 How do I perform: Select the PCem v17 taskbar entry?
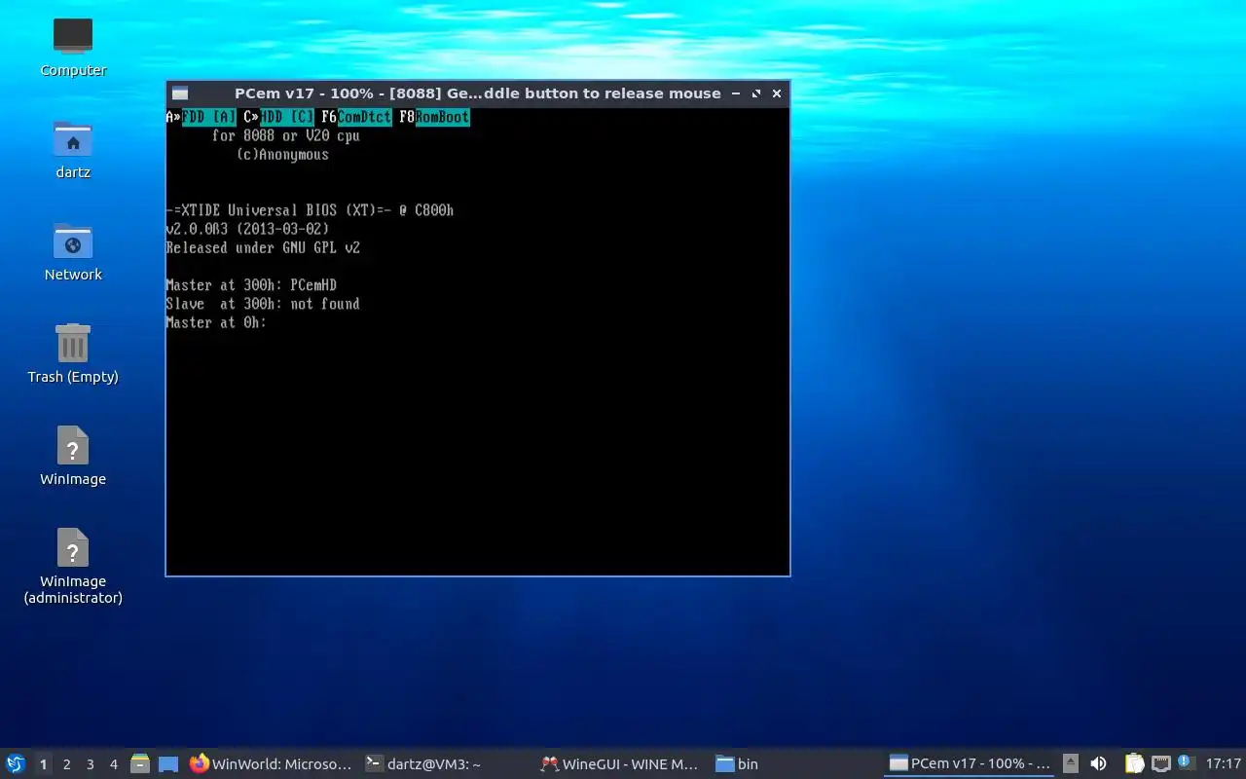pyautogui.click(x=970, y=764)
